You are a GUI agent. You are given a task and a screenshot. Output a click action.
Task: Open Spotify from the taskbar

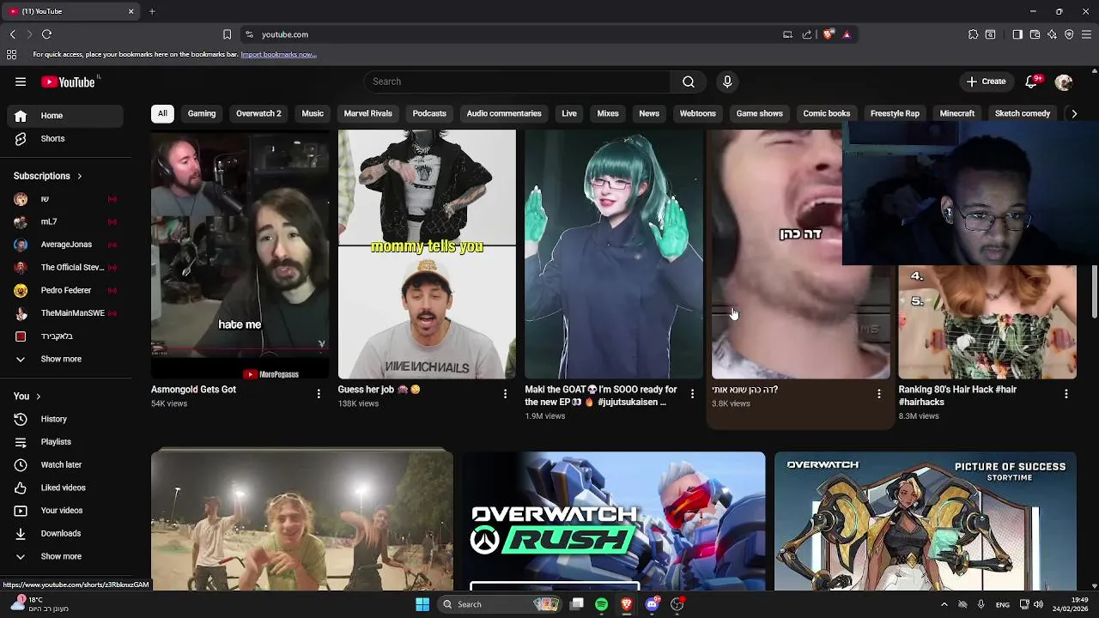point(601,604)
